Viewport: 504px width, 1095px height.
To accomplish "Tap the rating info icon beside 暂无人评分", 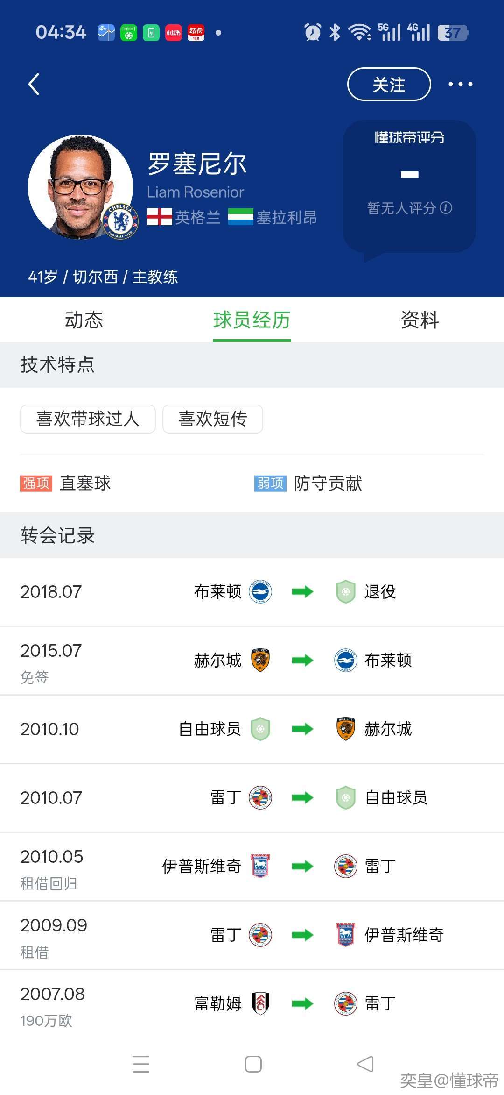I will coord(446,208).
